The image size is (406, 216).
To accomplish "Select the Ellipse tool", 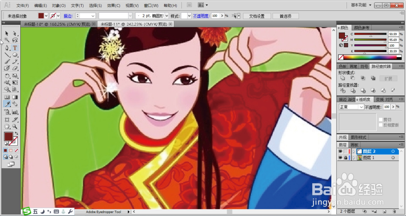I will click(x=15, y=55).
